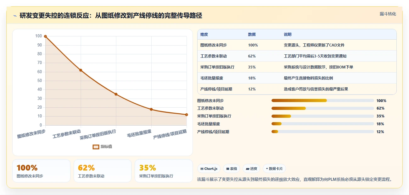Image resolution: width=409 pixels, height=195 pixels.
Task: Click the summary text beginning 该漏斗展示了变更失控
Action: click(x=295, y=180)
